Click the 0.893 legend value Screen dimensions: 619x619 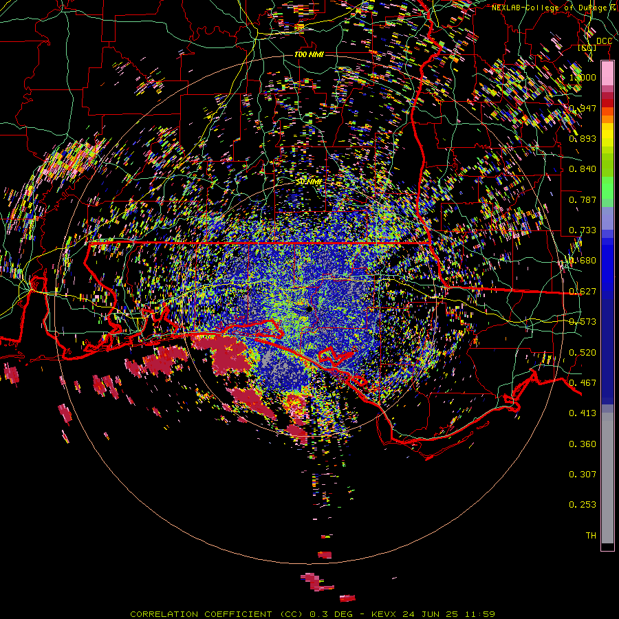583,138
